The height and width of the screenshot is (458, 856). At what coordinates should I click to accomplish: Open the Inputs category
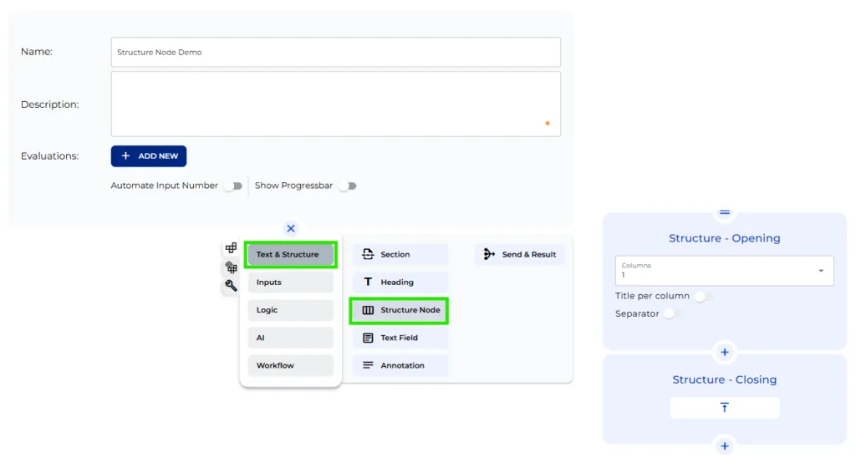pos(290,282)
